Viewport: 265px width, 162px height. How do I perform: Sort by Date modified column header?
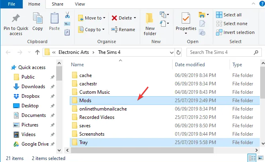[190, 65]
